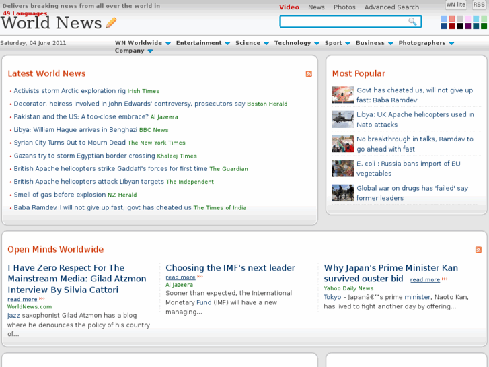Select the sky cyan theme swatch

click(476, 19)
